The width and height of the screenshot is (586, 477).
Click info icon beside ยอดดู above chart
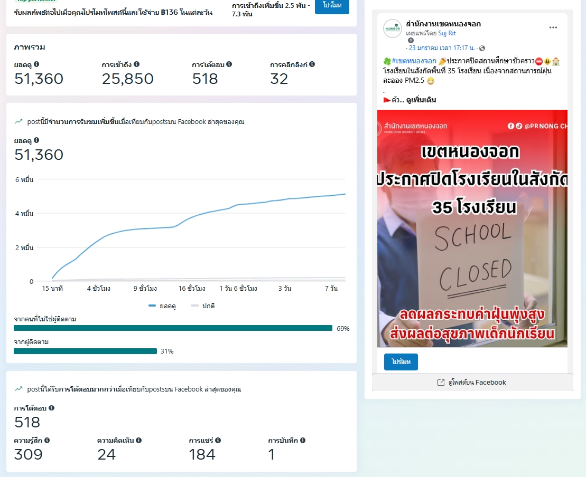tap(36, 140)
